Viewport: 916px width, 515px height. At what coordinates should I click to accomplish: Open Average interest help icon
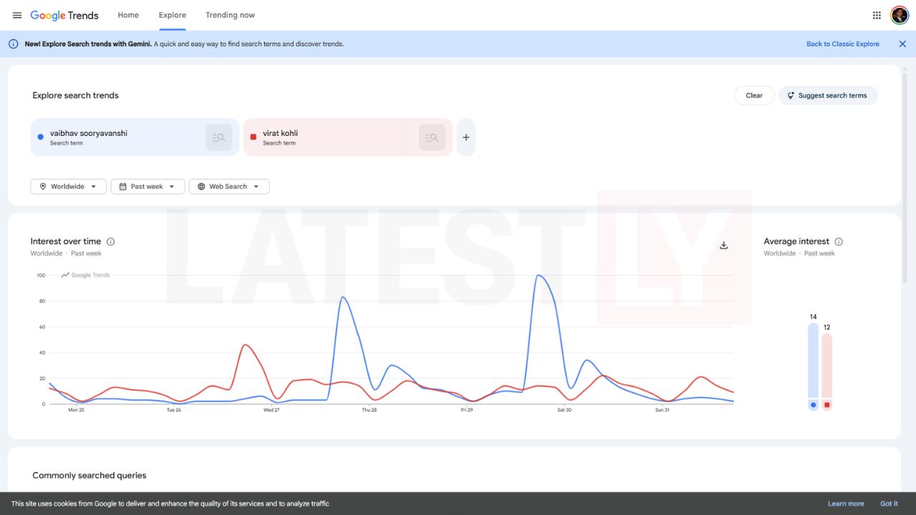pyautogui.click(x=839, y=242)
